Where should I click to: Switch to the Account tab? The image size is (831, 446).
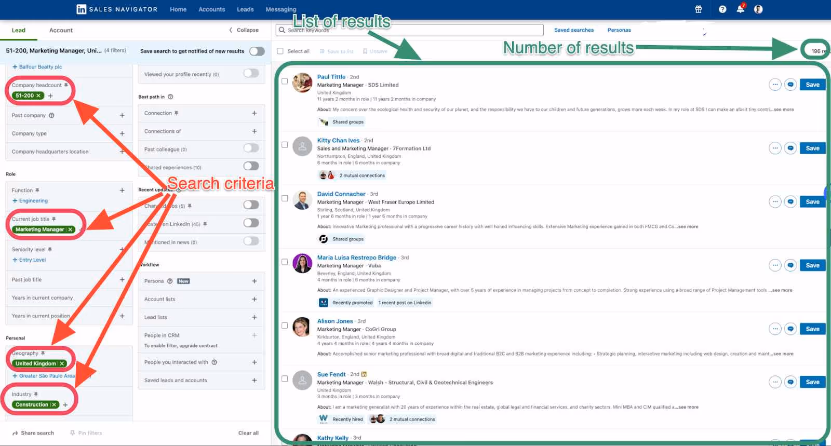tap(61, 30)
